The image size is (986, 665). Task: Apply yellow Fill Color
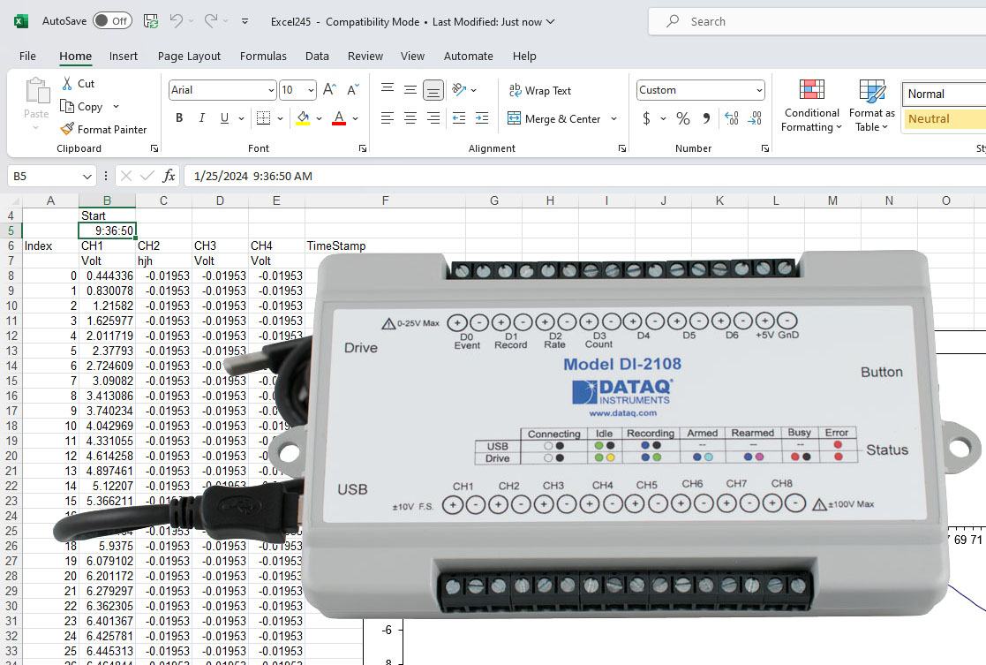(x=303, y=117)
